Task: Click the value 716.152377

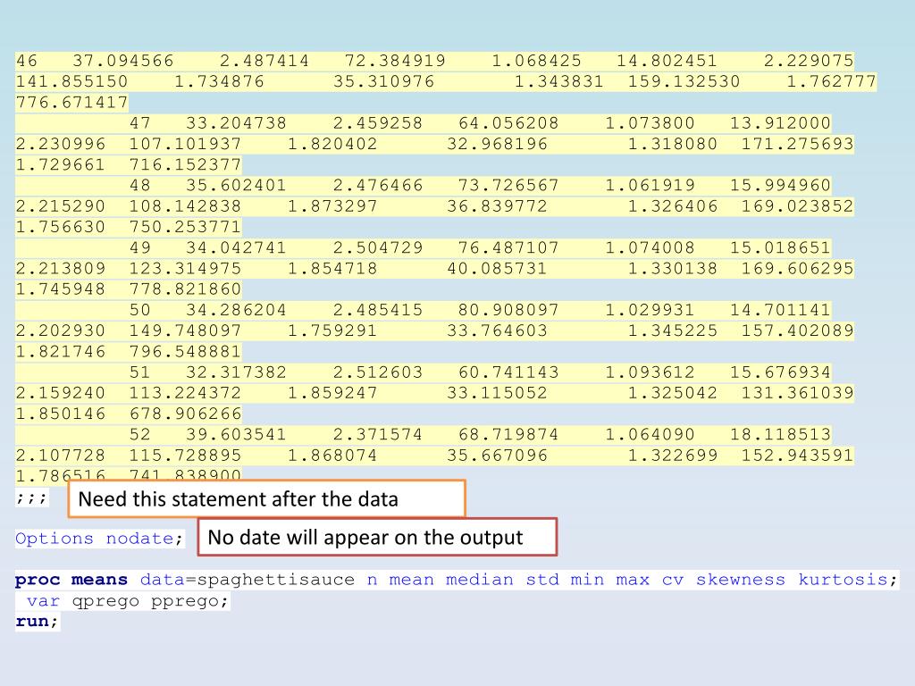Action: click(185, 165)
